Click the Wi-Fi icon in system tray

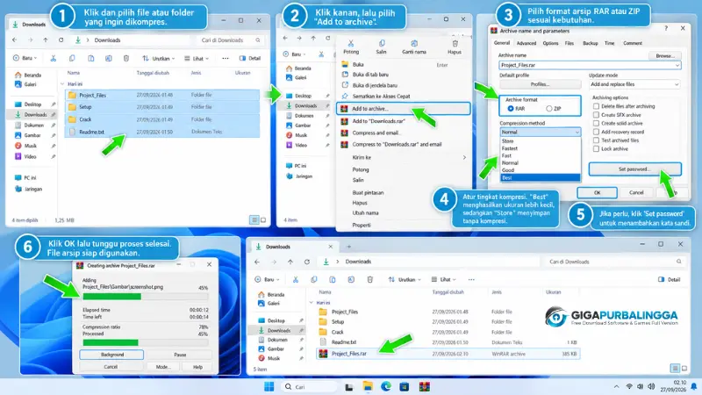(629, 386)
